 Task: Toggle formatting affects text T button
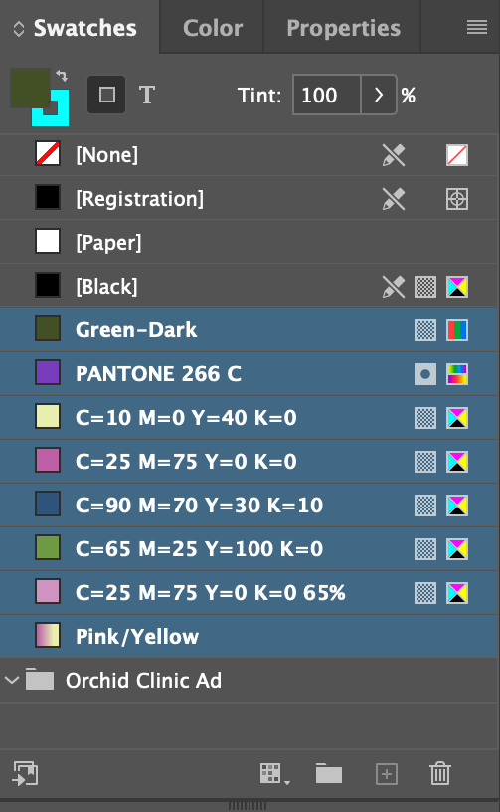click(147, 95)
